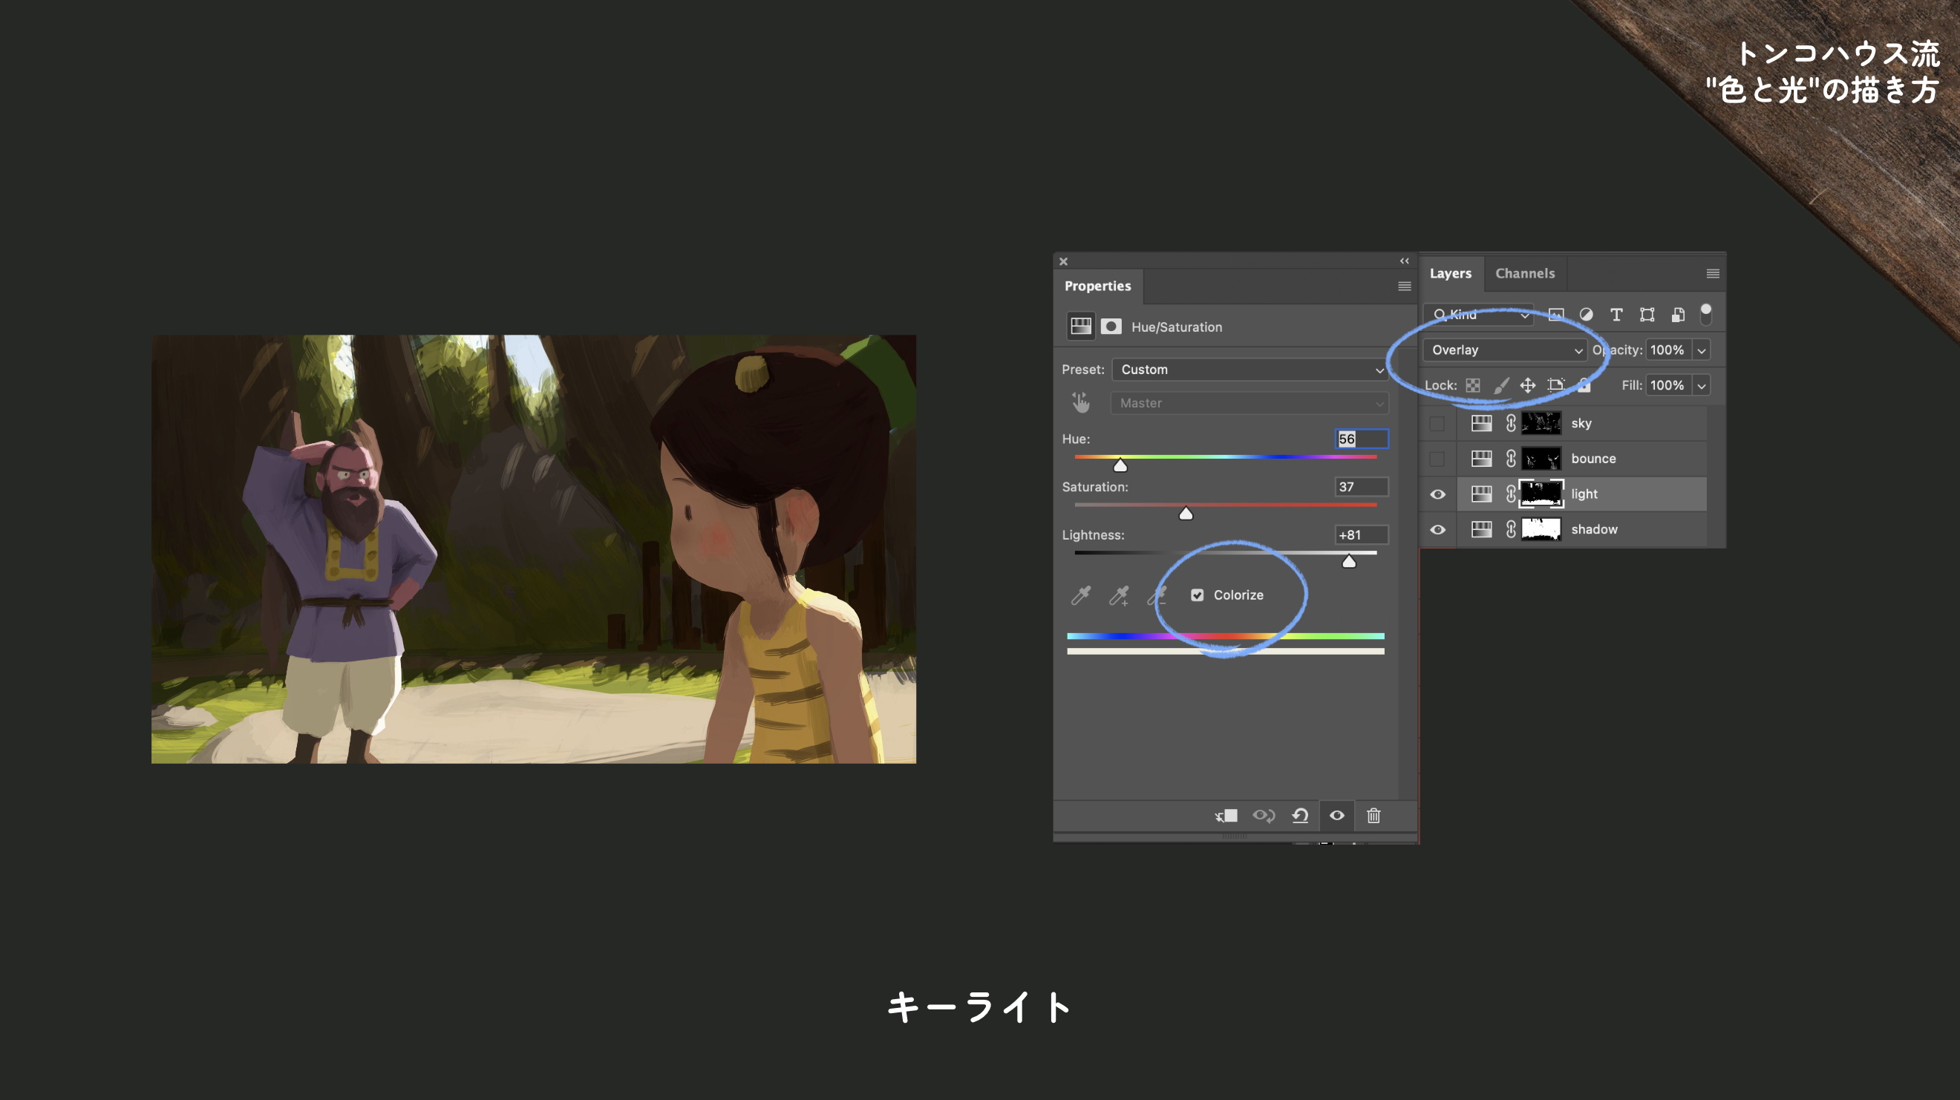Click the Hue/Saturation adjustment icon in Properties
The width and height of the screenshot is (1960, 1100).
point(1080,327)
